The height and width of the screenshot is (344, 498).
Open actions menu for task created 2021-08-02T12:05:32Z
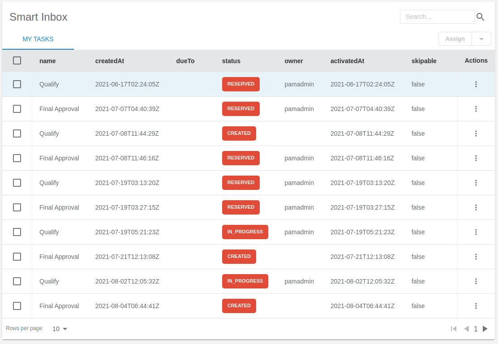click(x=476, y=281)
